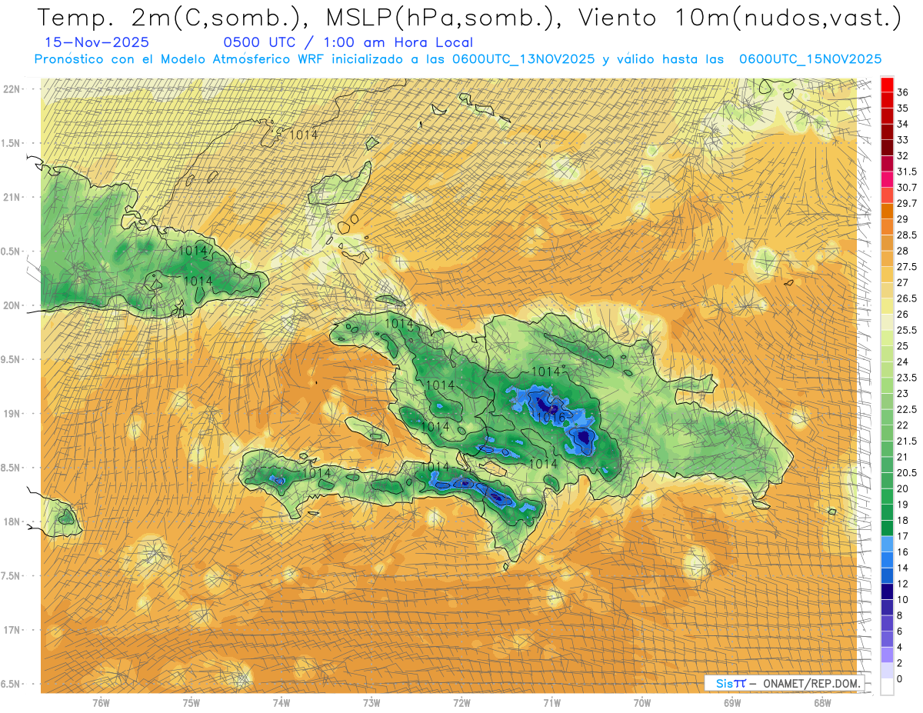The height and width of the screenshot is (713, 923).
Task: Click the legend value 24
Action: [902, 361]
